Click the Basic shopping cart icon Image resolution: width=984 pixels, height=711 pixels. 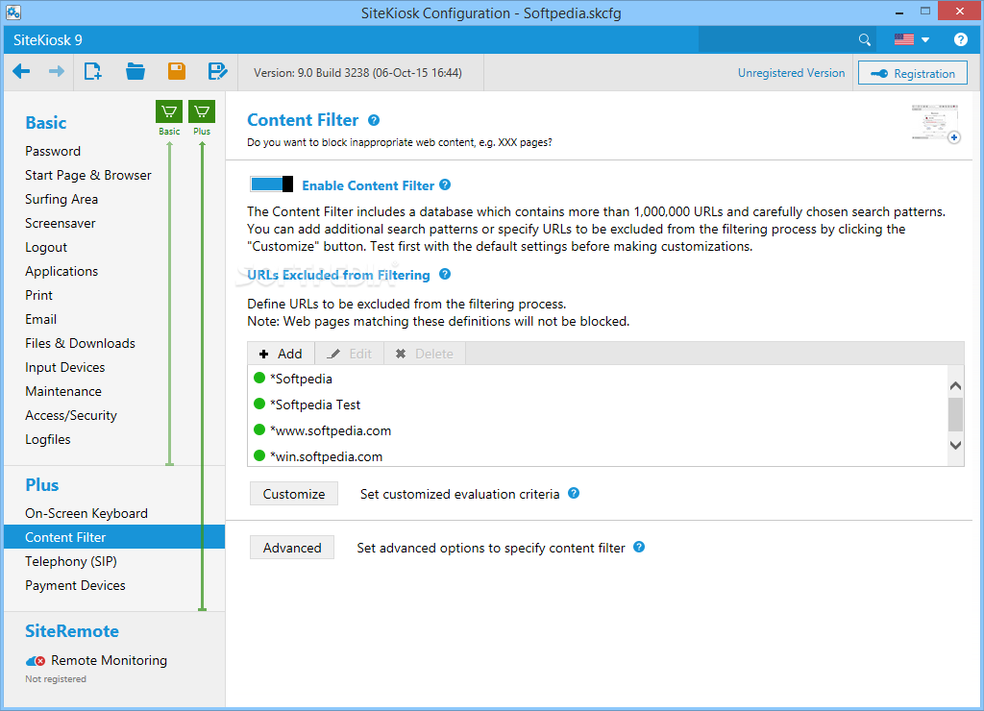coord(169,111)
